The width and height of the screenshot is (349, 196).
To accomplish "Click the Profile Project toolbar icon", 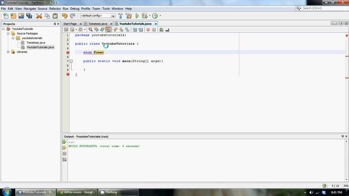I will click(155, 16).
